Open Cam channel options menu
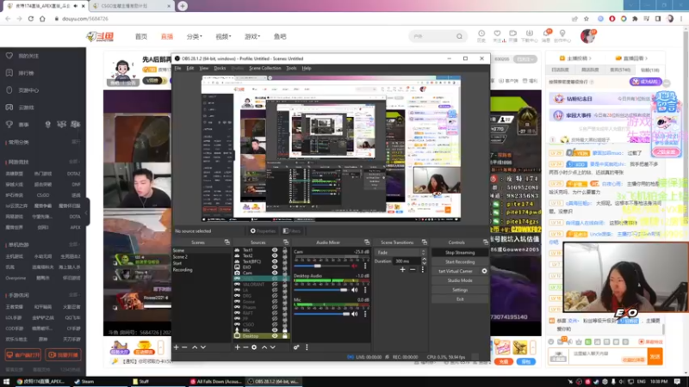 pos(365,266)
